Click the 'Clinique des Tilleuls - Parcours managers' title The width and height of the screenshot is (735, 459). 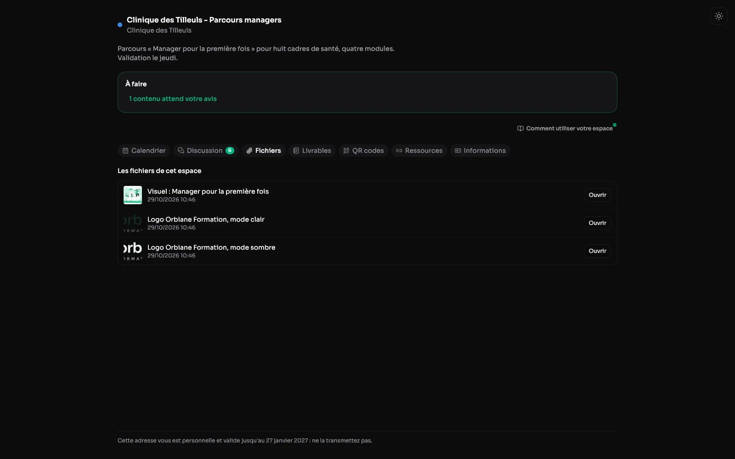[204, 20]
